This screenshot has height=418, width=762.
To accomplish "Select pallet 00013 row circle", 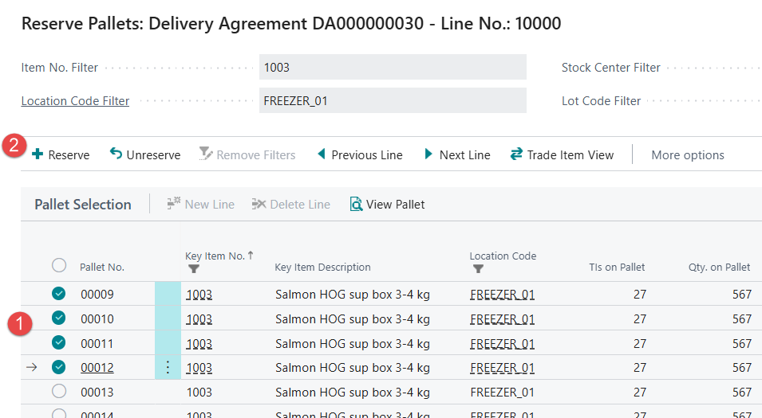I will pos(58,392).
